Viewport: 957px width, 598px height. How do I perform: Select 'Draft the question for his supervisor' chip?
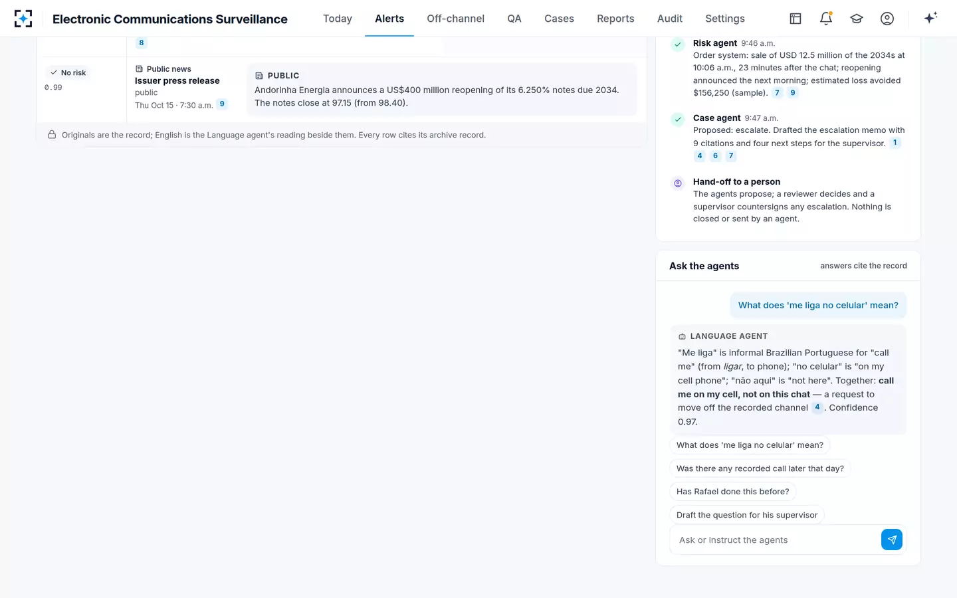coord(747,515)
